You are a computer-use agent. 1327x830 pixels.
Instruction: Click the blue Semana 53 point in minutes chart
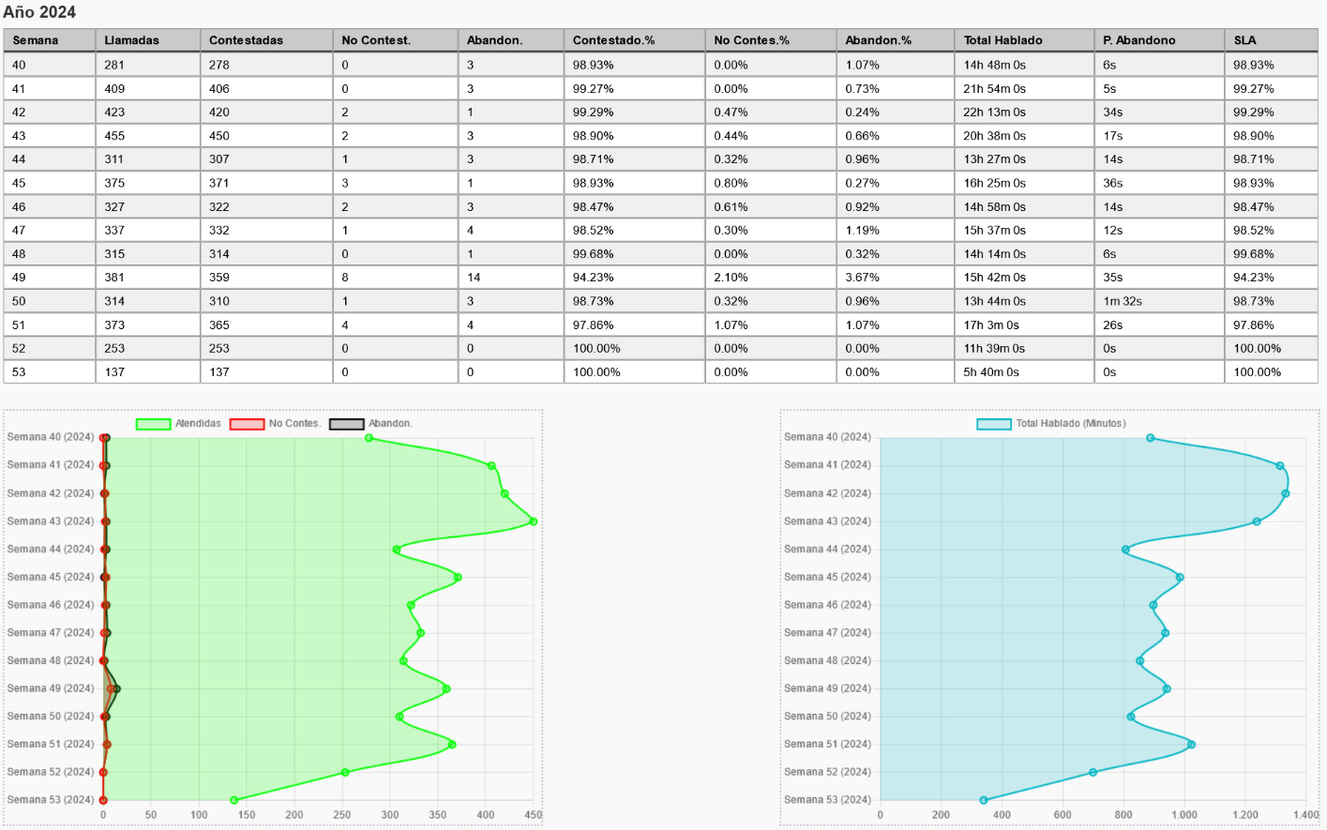(x=984, y=800)
